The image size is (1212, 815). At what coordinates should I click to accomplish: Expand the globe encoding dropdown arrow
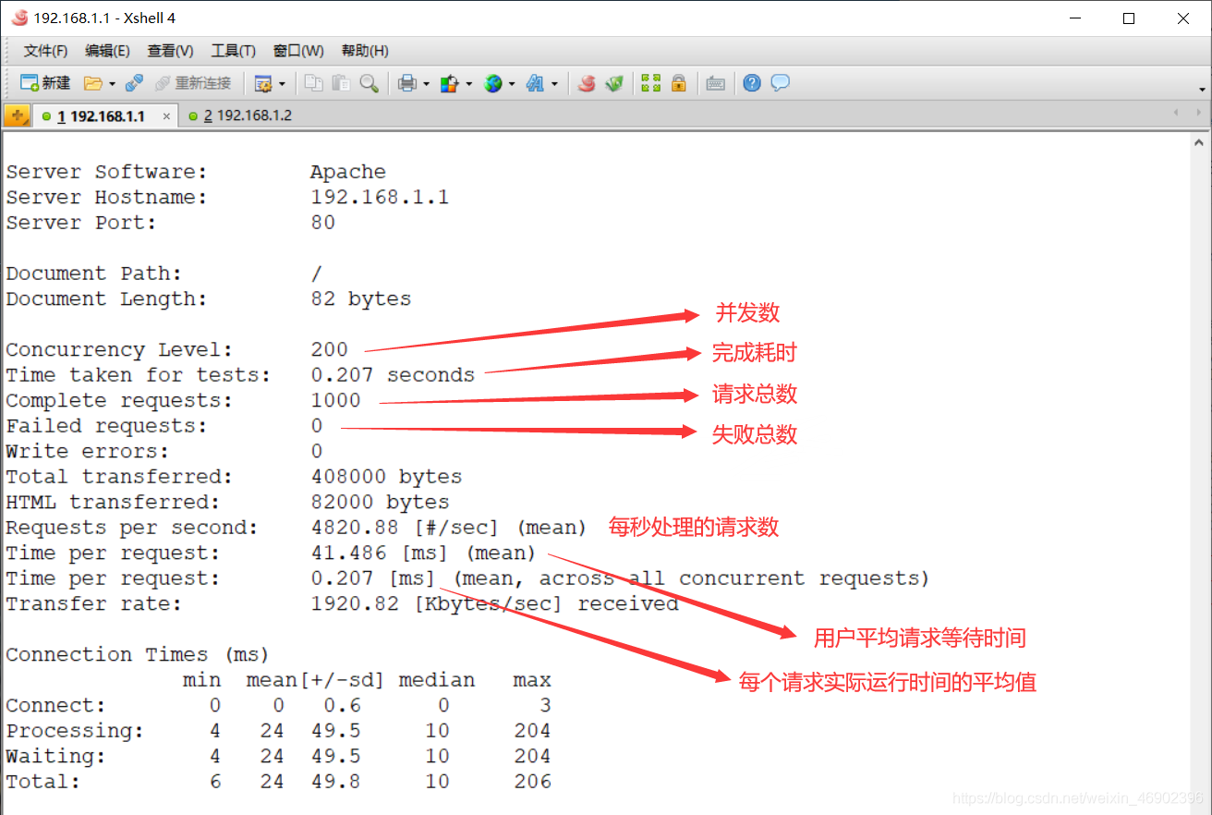click(511, 84)
